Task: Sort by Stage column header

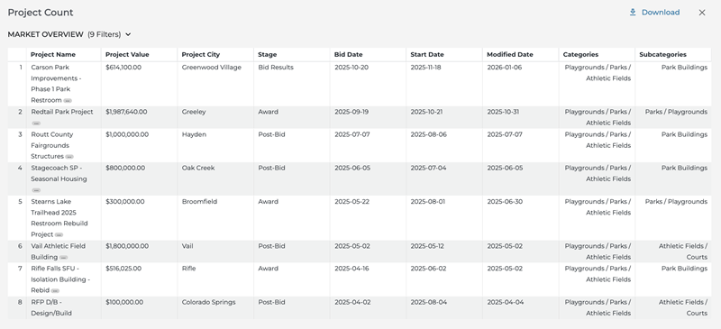Action: (x=267, y=54)
